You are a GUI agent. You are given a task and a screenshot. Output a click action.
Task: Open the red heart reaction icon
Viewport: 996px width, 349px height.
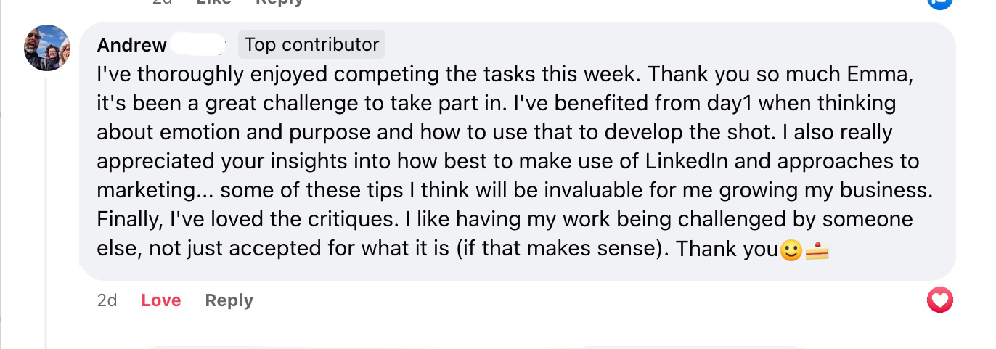[940, 300]
